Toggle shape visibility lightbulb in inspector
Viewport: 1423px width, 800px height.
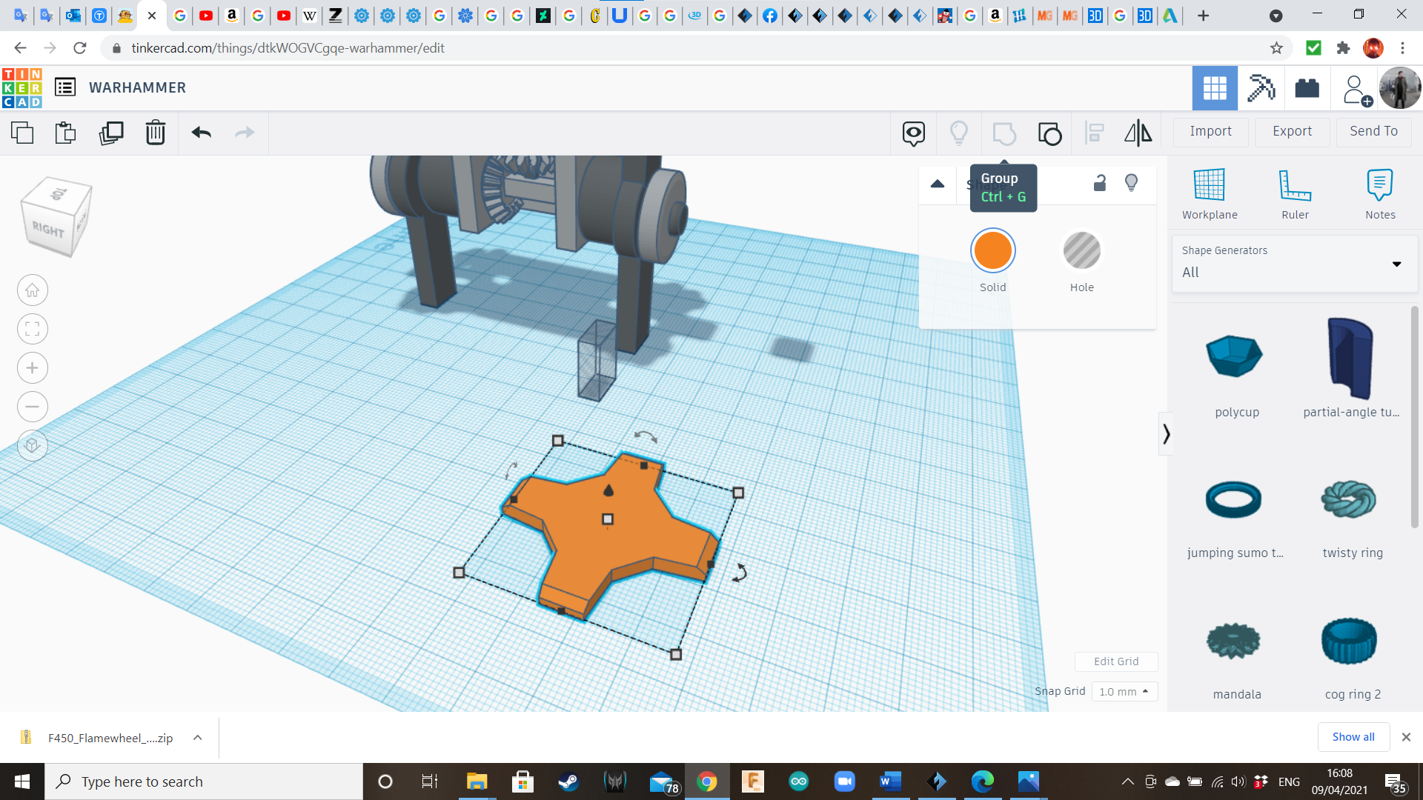coord(1131,183)
